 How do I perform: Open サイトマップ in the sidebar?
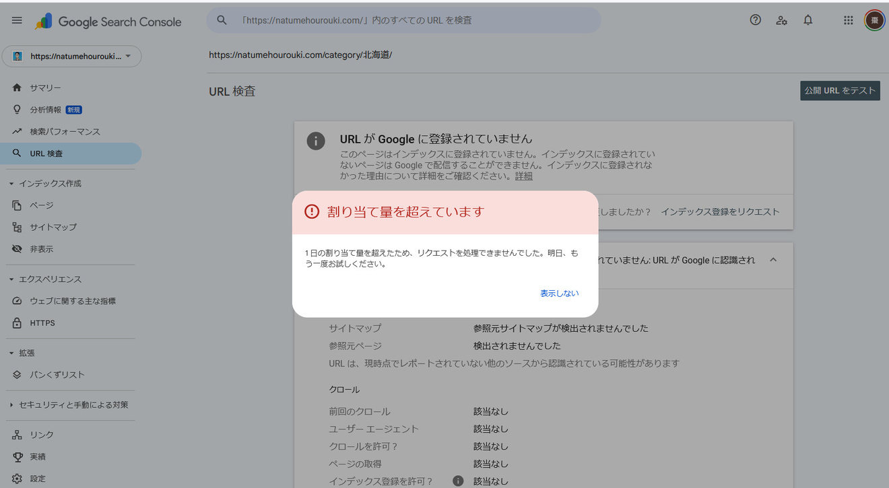pyautogui.click(x=53, y=228)
